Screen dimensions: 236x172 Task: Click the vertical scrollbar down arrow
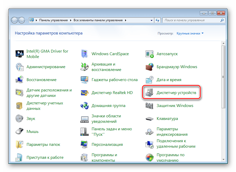(x=223, y=159)
